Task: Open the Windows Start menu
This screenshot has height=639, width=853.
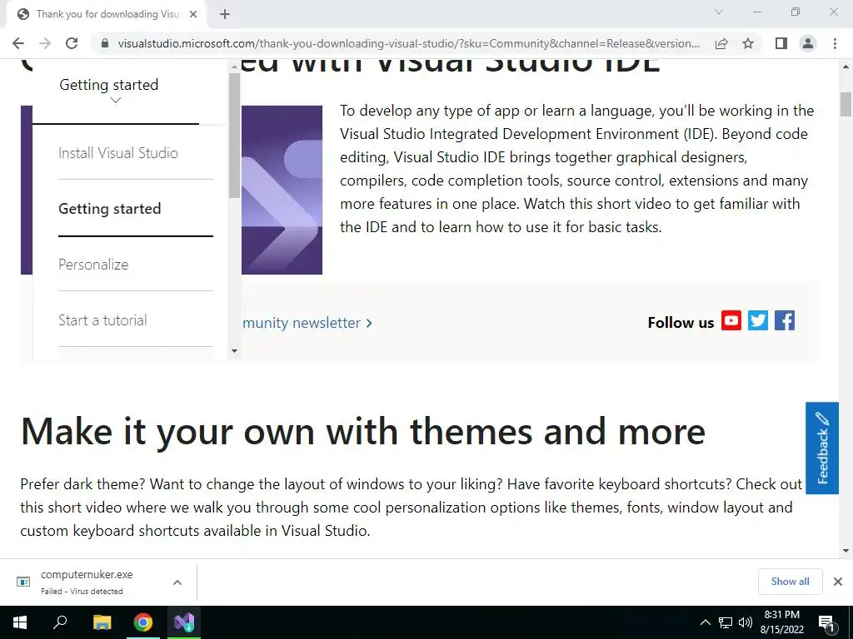Action: point(20,622)
